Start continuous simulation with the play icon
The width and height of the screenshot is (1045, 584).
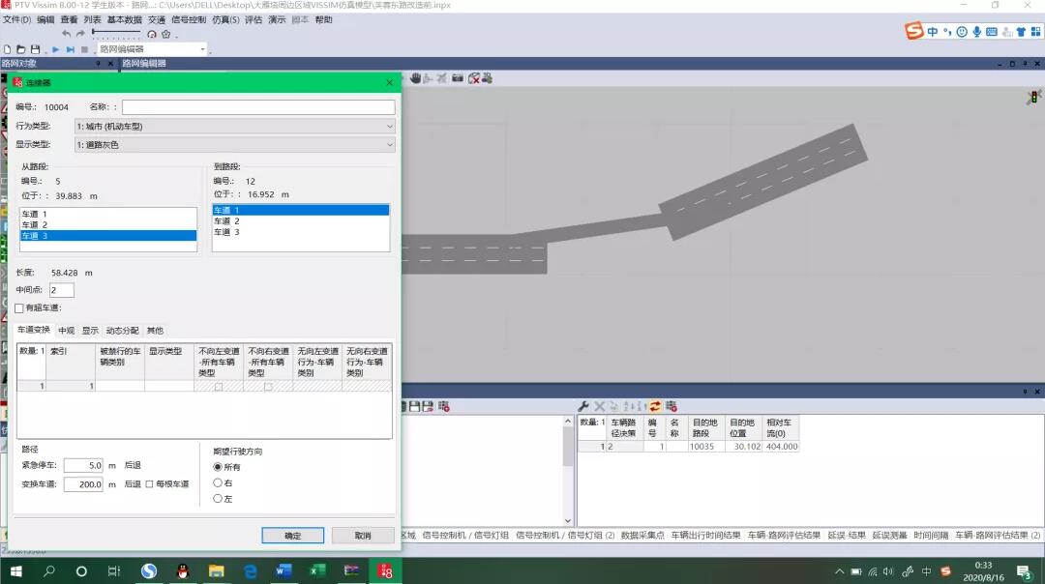click(x=56, y=49)
